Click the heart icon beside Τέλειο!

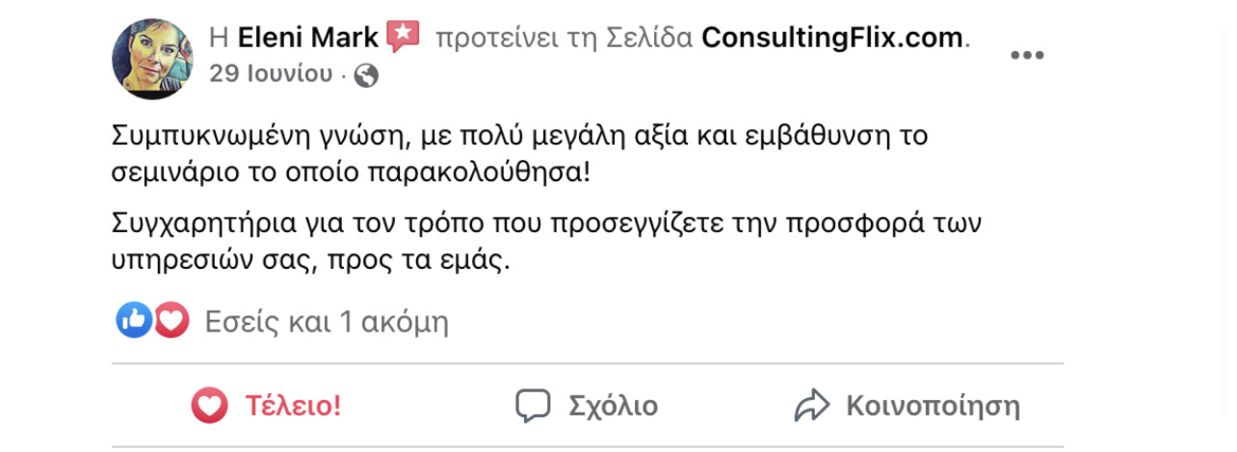(x=209, y=406)
